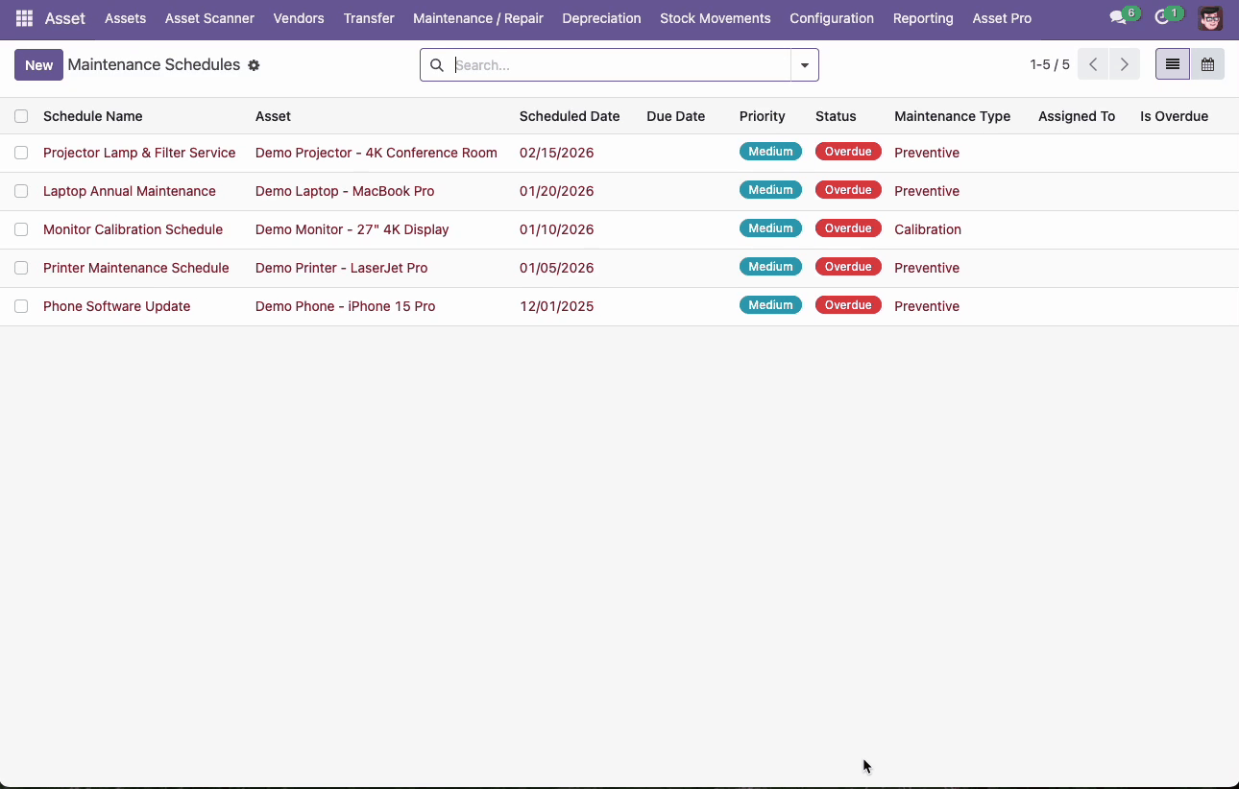
Task: Open the Configuration menu
Action: [832, 18]
